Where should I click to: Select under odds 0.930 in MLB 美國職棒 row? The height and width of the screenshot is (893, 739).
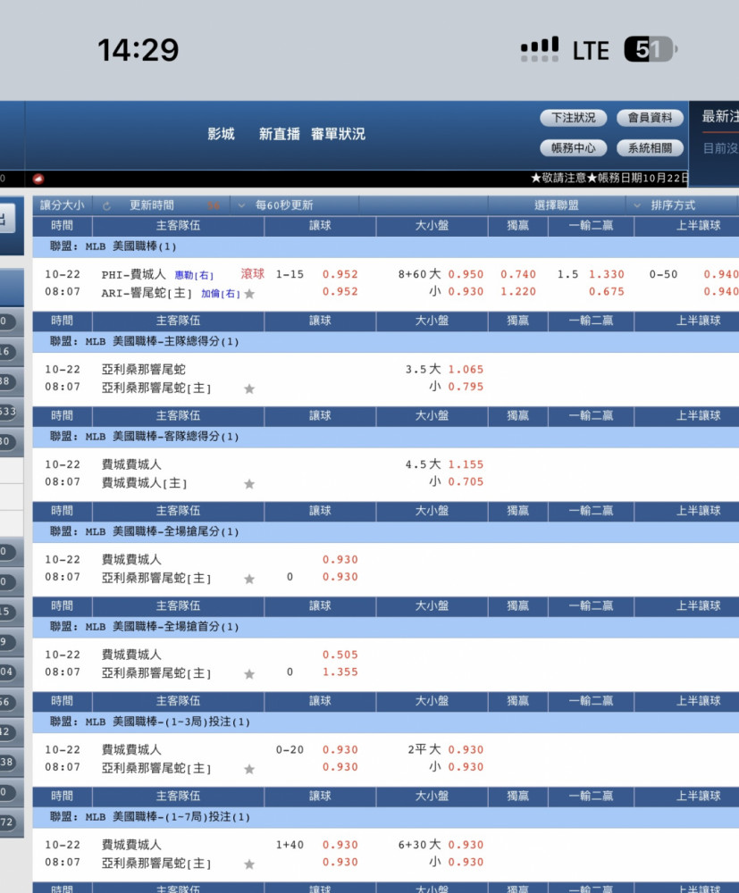tap(466, 292)
